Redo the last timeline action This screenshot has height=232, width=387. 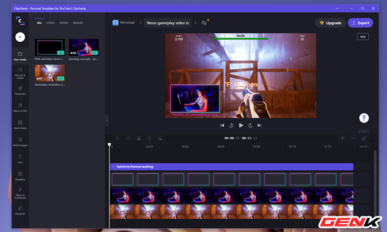(x=128, y=138)
